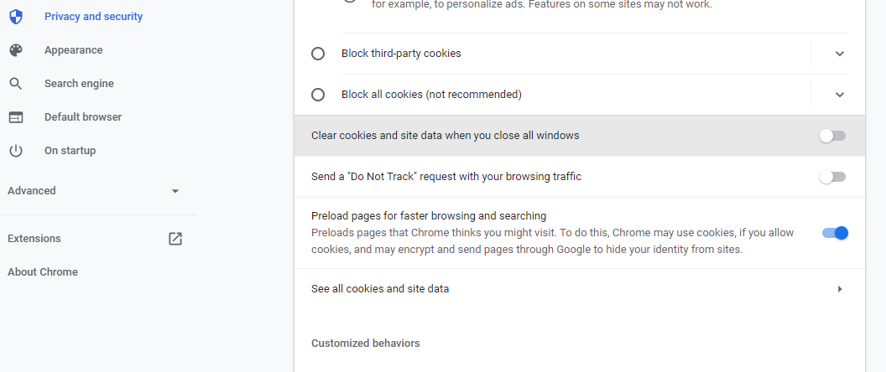Image resolution: width=886 pixels, height=372 pixels.
Task: Expand Block third-party cookies details chevron
Action: click(x=840, y=54)
